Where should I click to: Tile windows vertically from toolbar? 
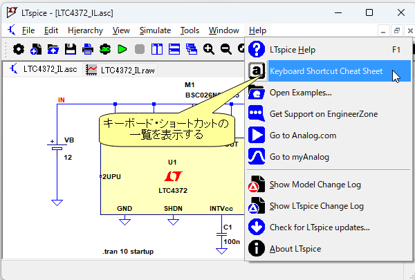pos(157,49)
